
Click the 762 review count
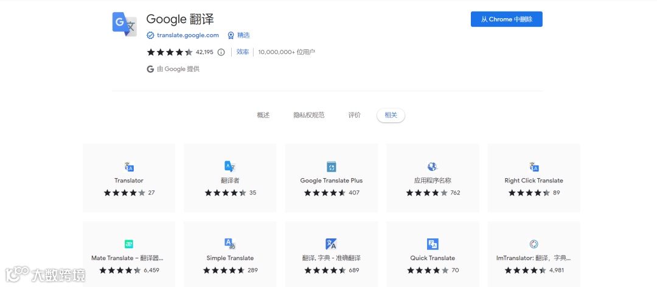click(455, 193)
